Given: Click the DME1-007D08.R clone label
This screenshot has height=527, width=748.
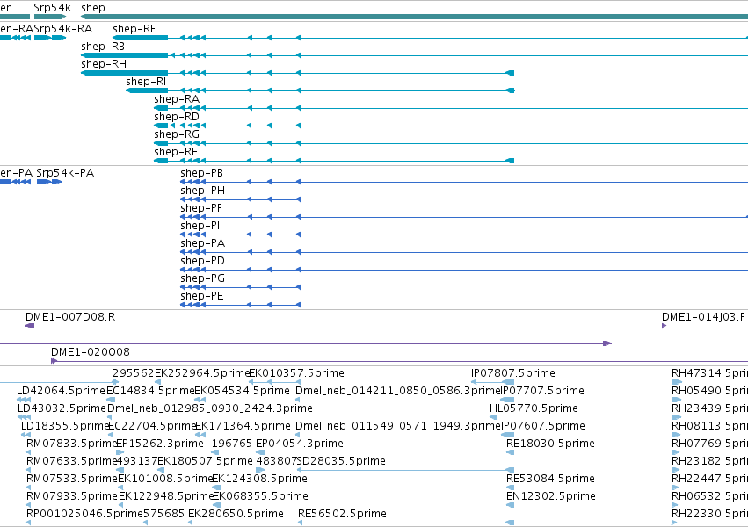Looking at the screenshot, I should coord(70,317).
